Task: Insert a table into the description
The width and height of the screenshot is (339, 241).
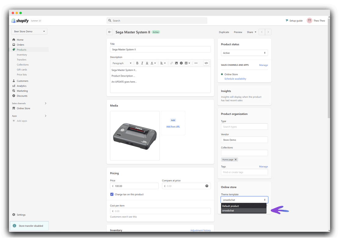Action: click(186, 63)
